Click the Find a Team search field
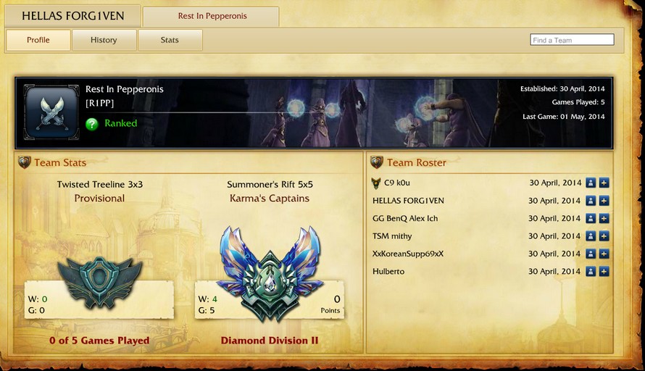645x371 pixels. pyautogui.click(x=572, y=40)
